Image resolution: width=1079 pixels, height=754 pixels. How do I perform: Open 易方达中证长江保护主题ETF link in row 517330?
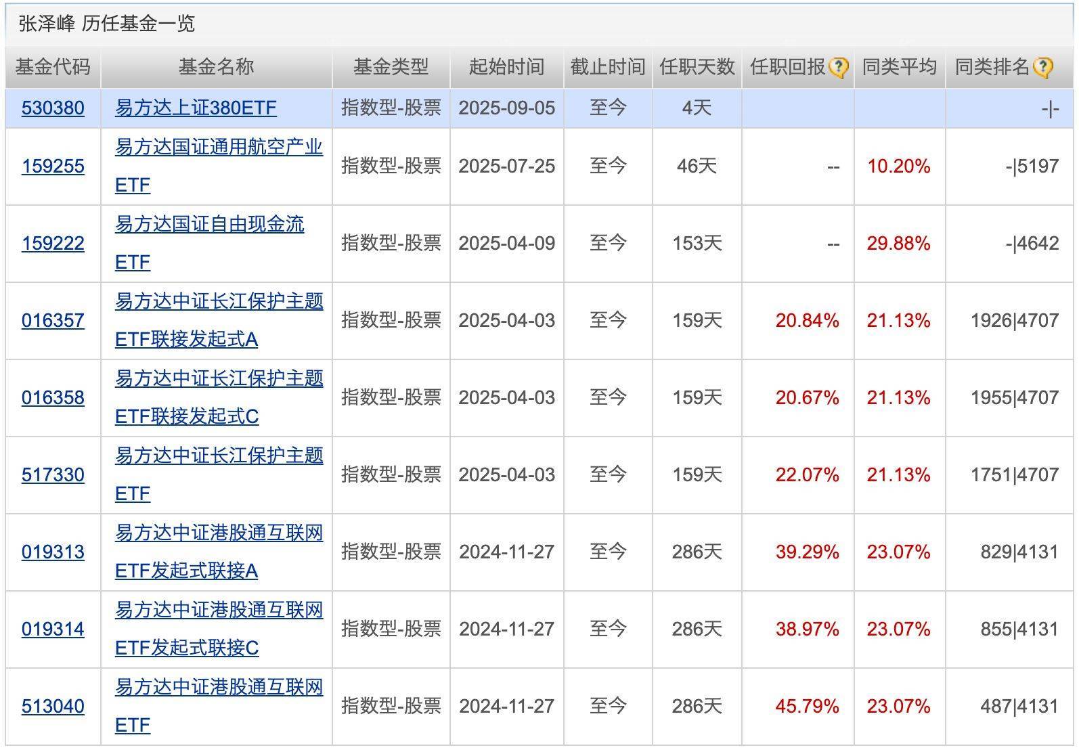point(219,474)
